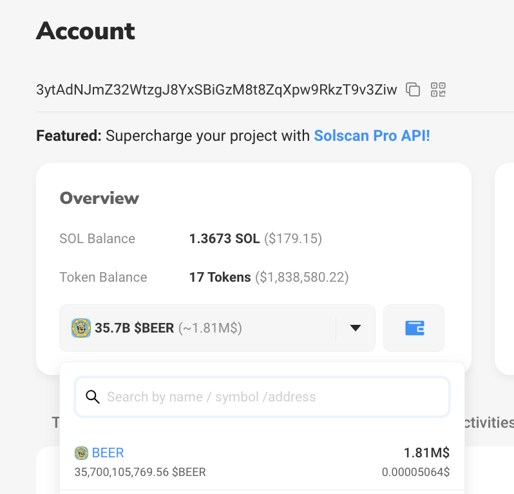
Task: Click the ($1,838,580.22) token value
Action: (x=302, y=277)
